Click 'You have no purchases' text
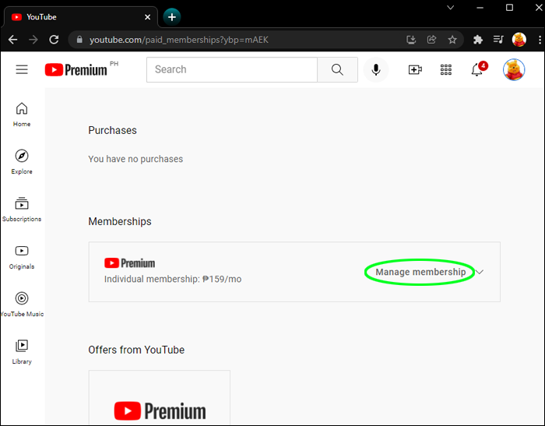This screenshot has width=545, height=426. [x=135, y=159]
